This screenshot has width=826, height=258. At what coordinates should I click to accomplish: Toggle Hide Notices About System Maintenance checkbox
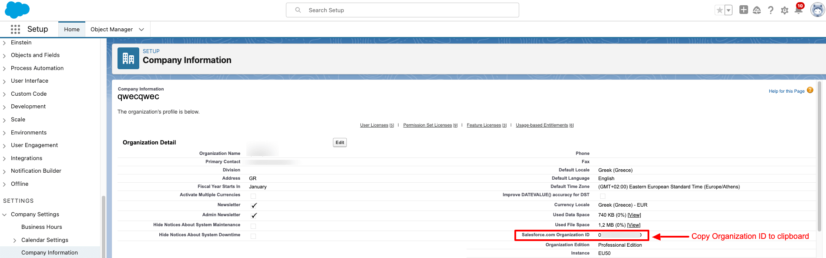tap(253, 226)
